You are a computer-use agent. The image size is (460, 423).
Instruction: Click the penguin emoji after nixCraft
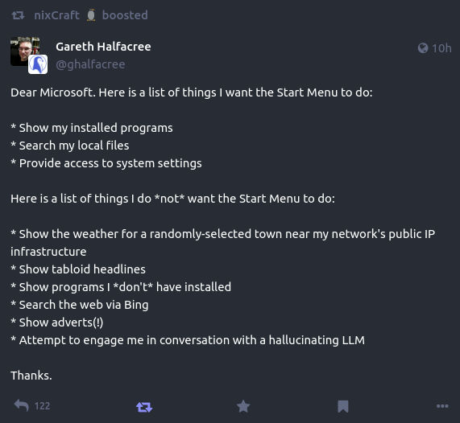coord(91,15)
